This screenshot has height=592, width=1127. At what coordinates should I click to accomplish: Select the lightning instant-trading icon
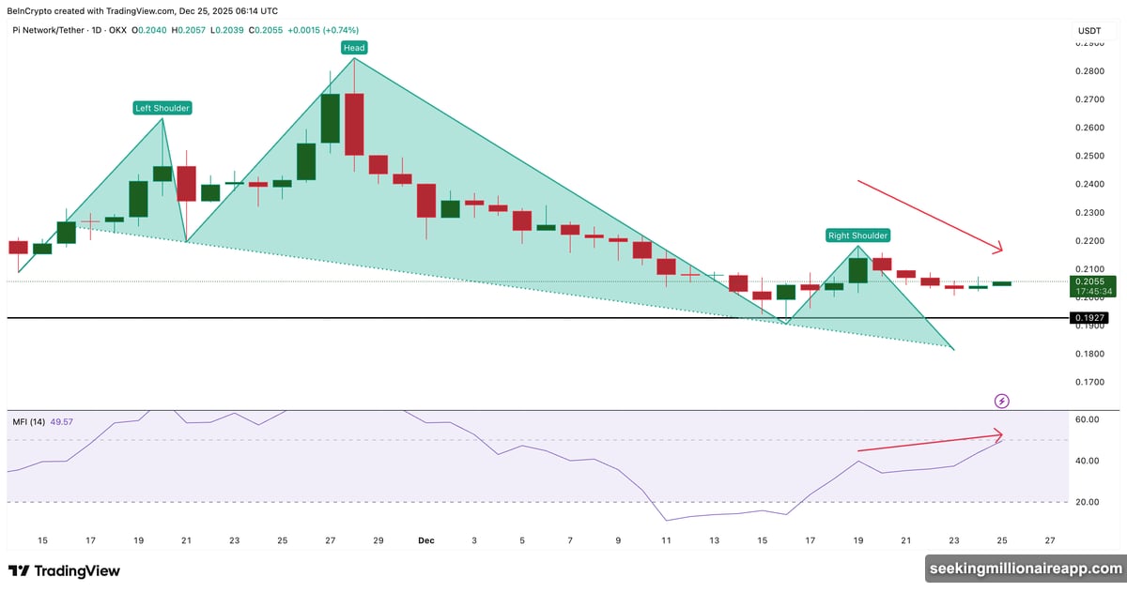point(1001,401)
